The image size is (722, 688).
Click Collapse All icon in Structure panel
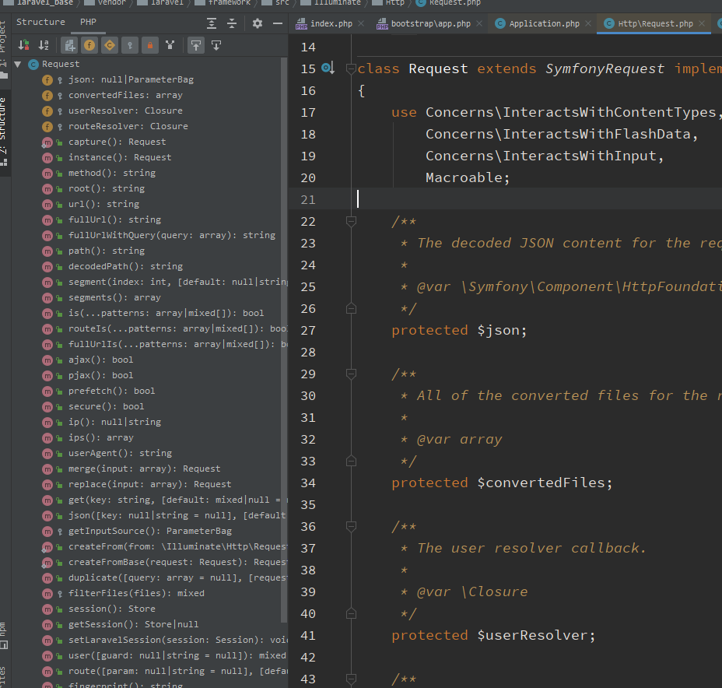pyautogui.click(x=231, y=23)
